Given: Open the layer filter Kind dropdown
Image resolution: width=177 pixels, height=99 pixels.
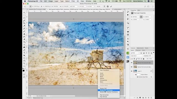Looking at the screenshot, I should pos(135,53).
